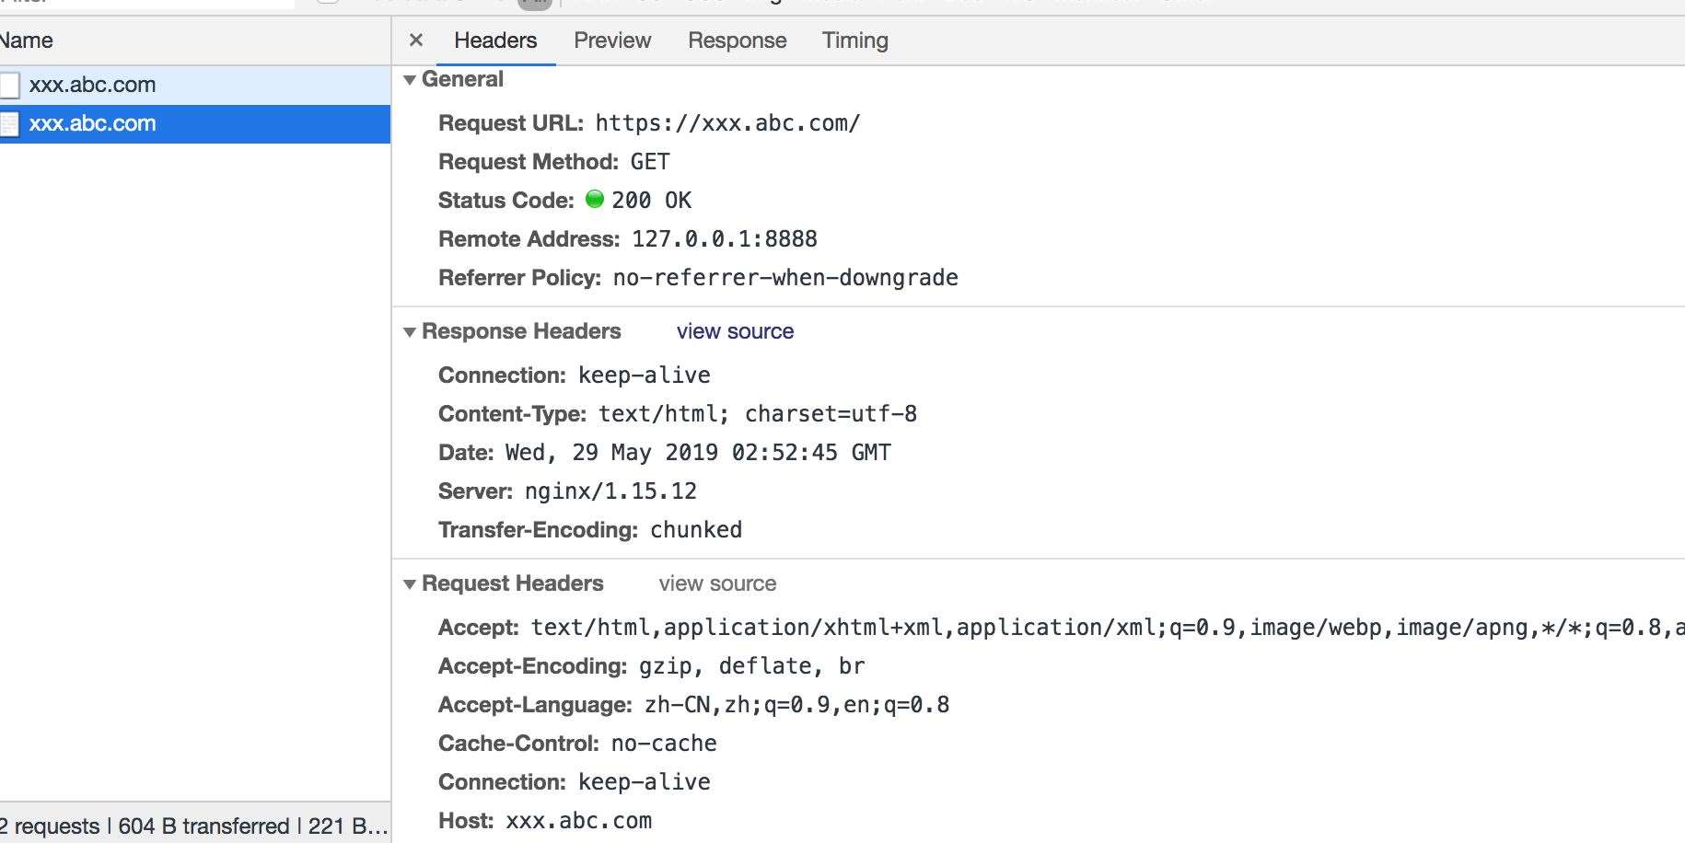
Task: Collapse the Request Headers section
Action: coord(410,584)
